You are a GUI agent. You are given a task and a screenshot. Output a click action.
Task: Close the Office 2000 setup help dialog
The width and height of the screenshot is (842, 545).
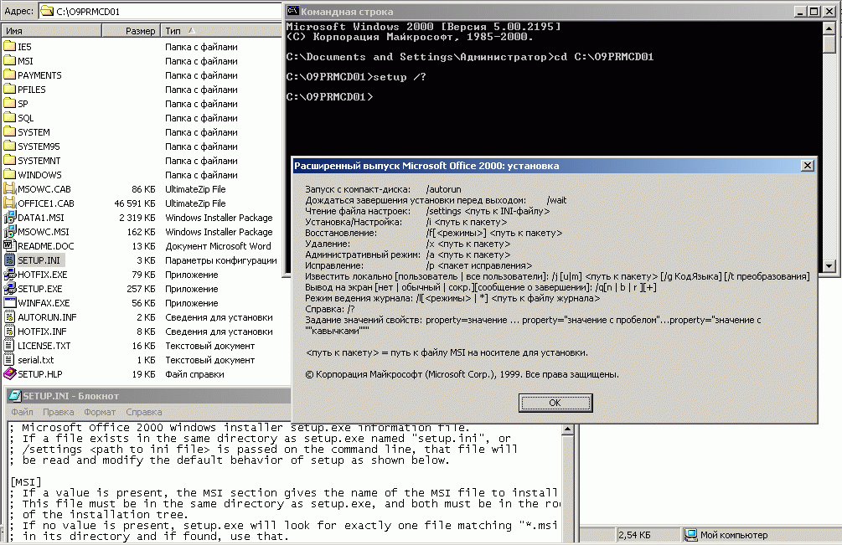click(x=807, y=165)
